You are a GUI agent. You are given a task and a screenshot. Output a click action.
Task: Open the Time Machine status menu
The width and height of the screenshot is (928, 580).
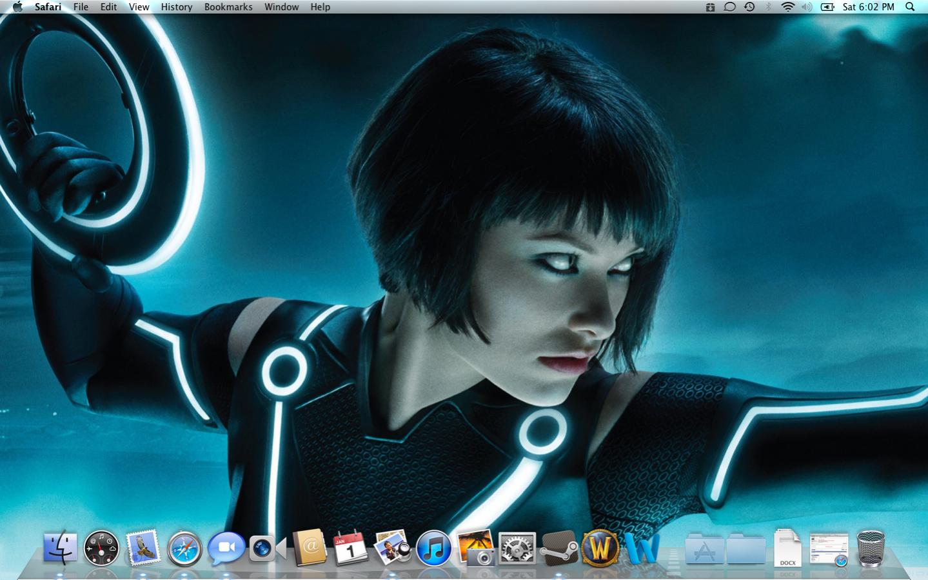749,6
